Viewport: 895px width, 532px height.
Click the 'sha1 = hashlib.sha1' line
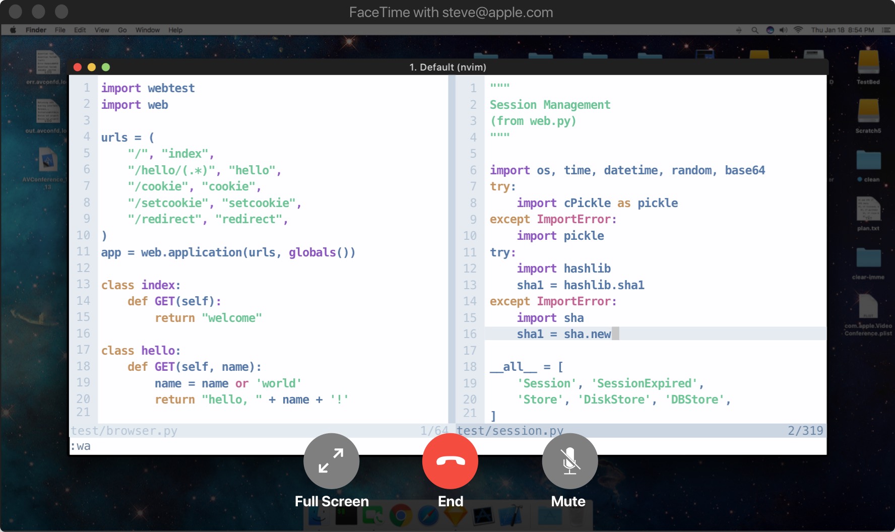pyautogui.click(x=581, y=285)
